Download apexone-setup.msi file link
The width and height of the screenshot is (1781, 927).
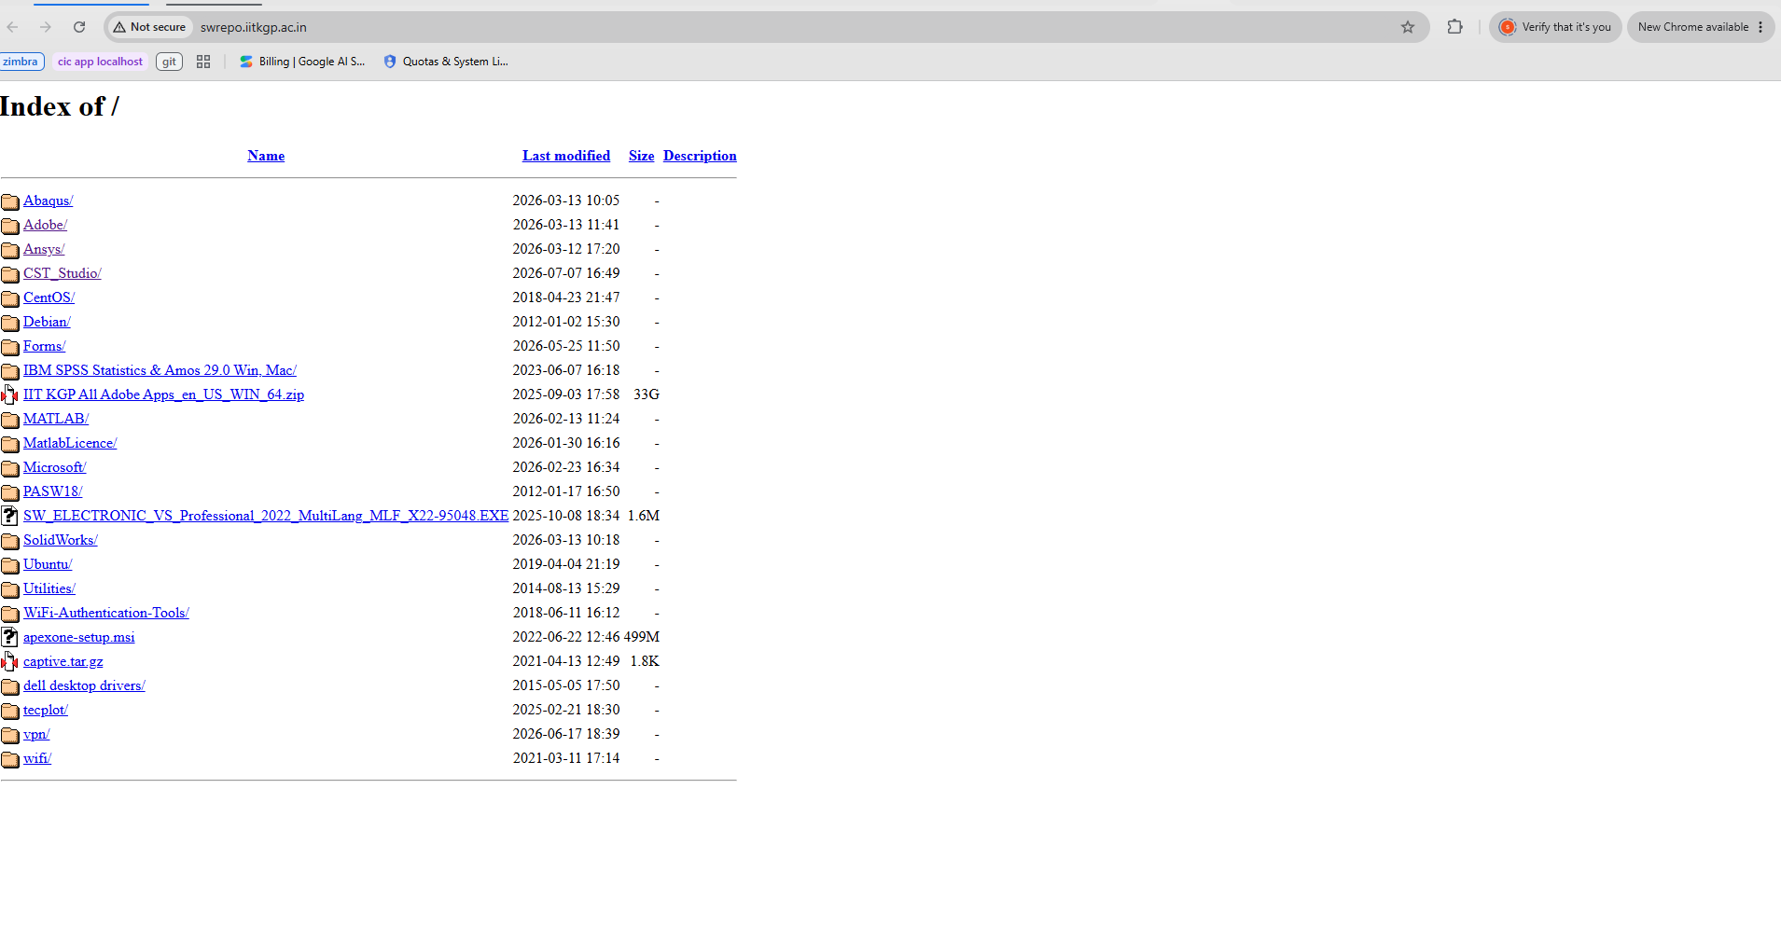79,637
